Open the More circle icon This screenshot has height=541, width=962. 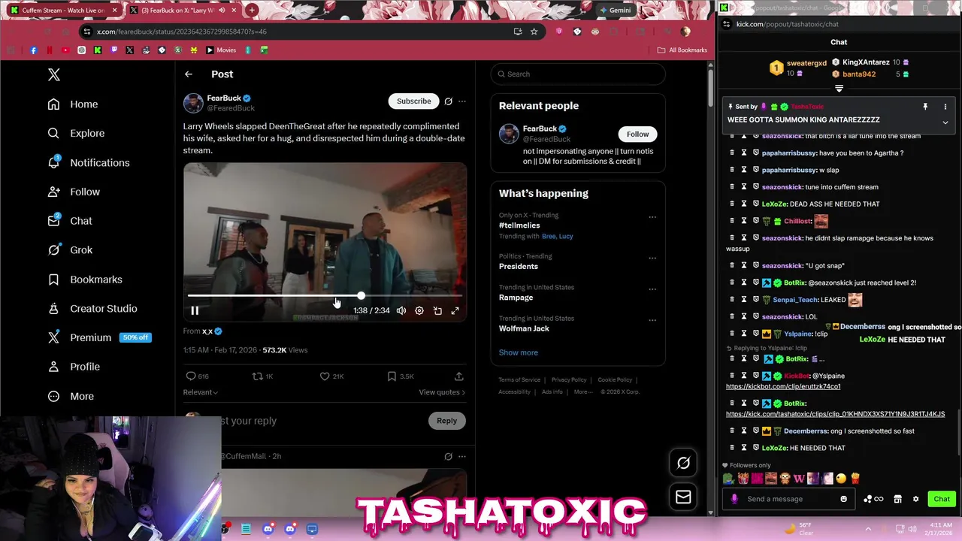click(53, 396)
